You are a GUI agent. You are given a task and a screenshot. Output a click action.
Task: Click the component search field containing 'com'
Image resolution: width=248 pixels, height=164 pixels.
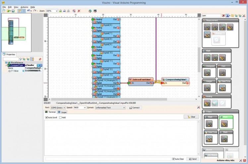(x=211, y=16)
